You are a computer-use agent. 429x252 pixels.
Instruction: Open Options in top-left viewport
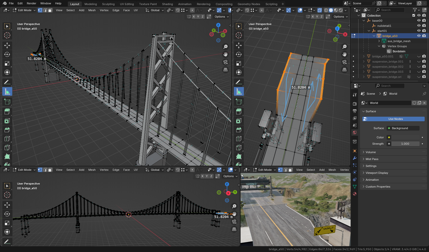point(221,17)
